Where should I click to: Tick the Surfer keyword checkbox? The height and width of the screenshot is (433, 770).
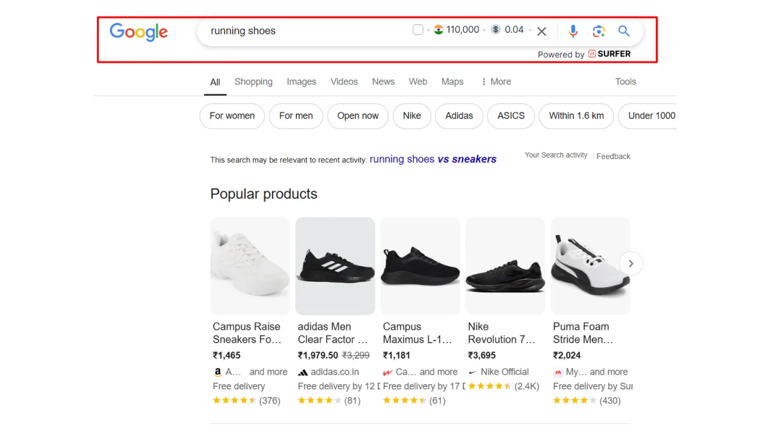418,30
